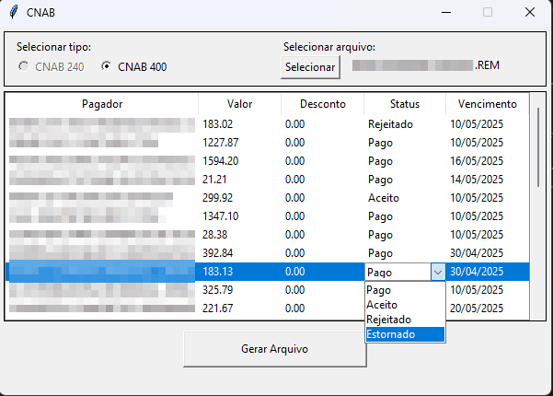Click the Status column header
Viewport: 553px width, 396px height.
click(404, 104)
